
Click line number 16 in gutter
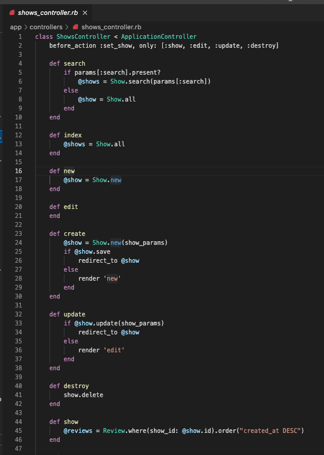click(x=18, y=171)
